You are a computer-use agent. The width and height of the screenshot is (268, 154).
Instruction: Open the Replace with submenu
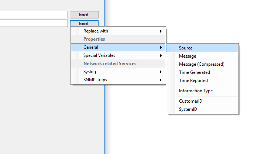click(x=118, y=31)
